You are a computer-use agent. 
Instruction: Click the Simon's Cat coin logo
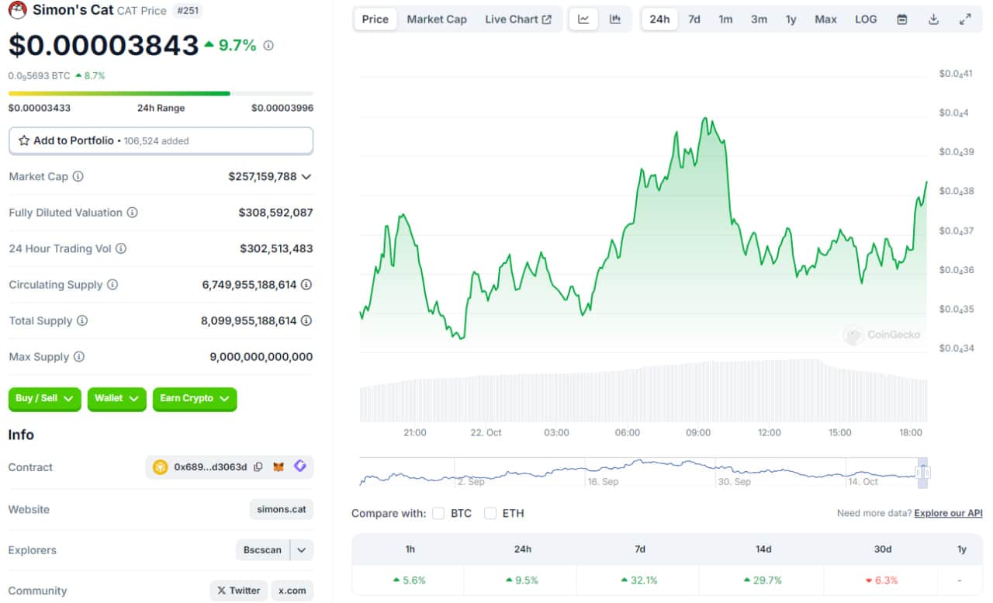(17, 10)
